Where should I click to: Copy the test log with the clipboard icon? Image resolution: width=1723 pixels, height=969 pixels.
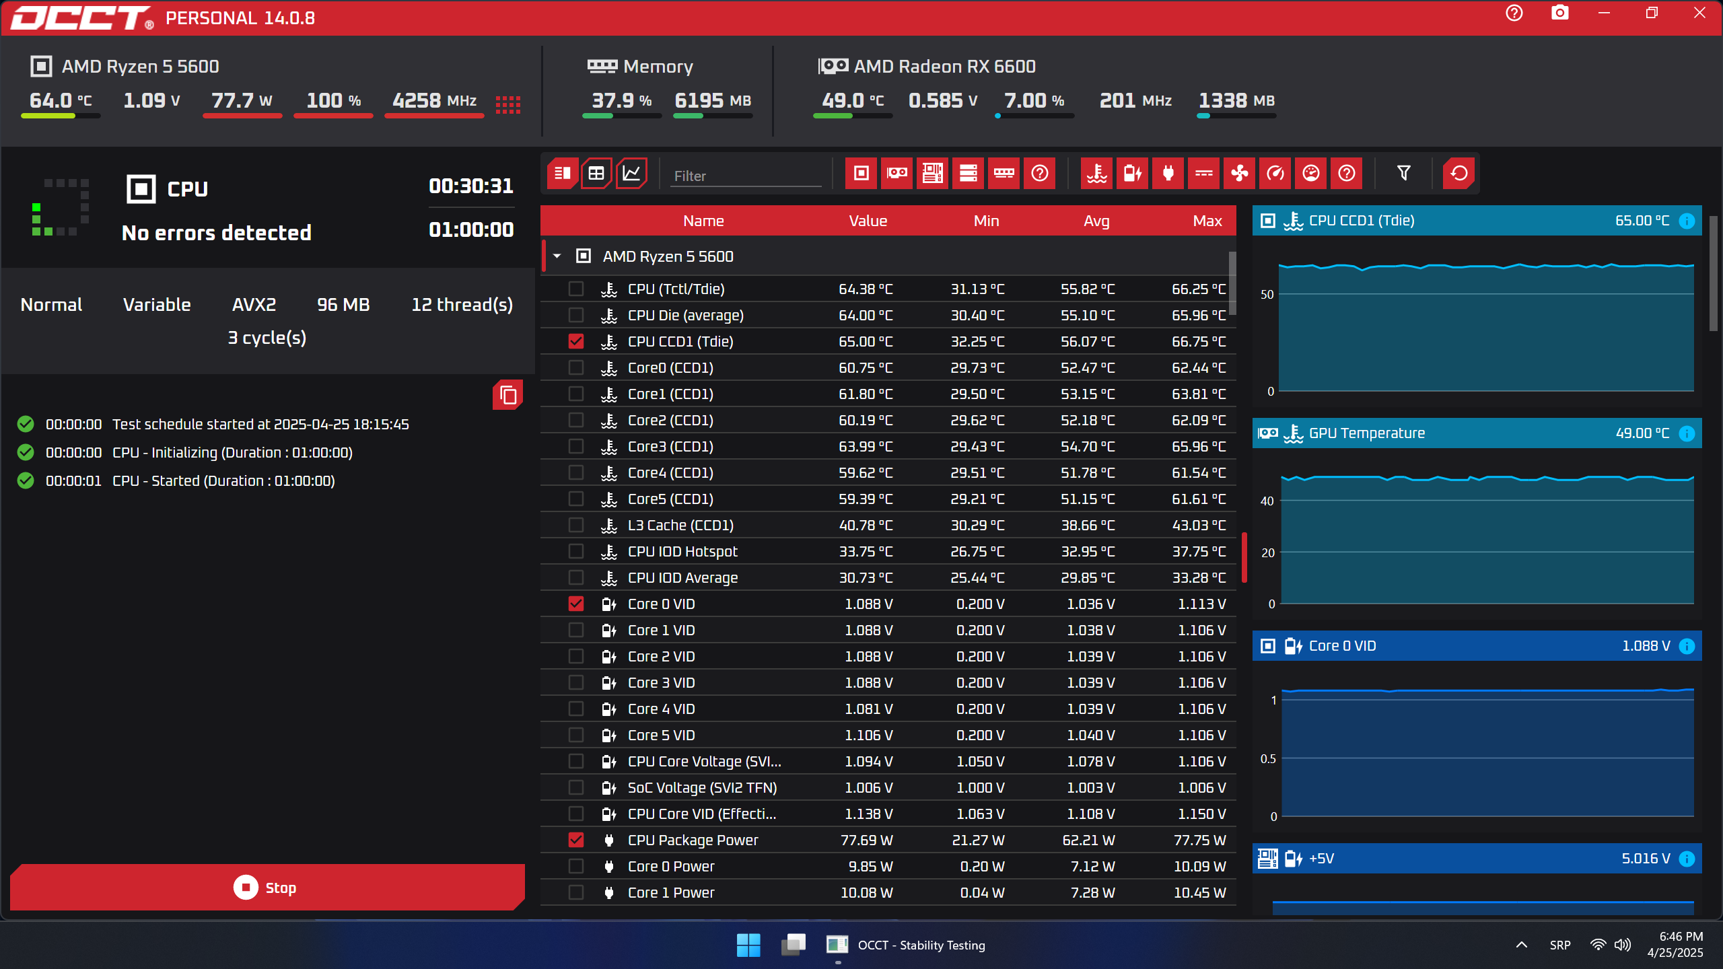pos(508,395)
